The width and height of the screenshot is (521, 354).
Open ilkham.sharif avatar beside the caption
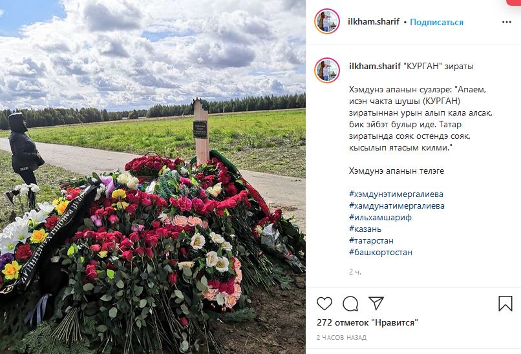(327, 70)
